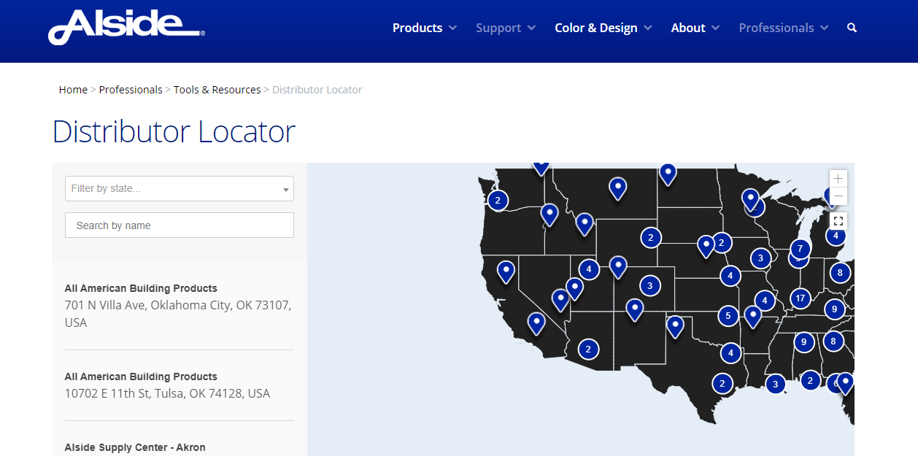Expand the map to fullscreen view

(x=838, y=220)
